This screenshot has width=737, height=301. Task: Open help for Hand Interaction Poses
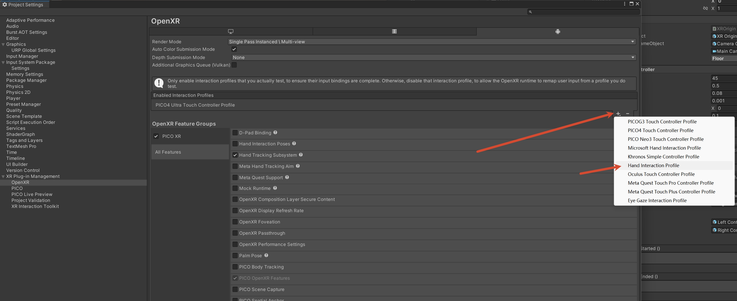click(294, 143)
